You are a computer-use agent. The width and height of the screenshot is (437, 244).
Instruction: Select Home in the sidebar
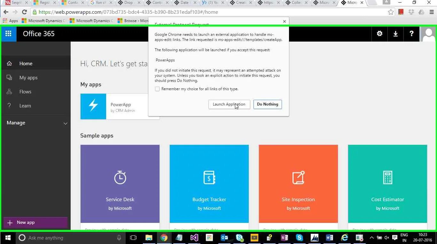[36, 63]
